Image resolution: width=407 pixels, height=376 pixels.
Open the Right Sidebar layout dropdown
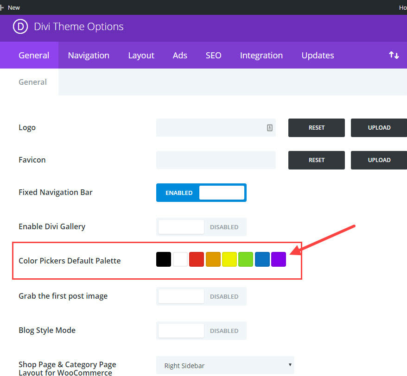pyautogui.click(x=225, y=365)
